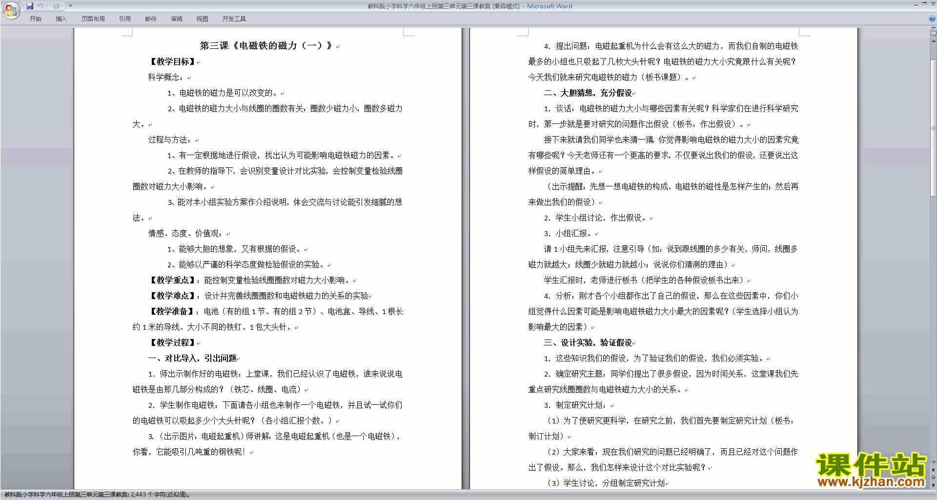Click the heading 【教学重点】
937x500 pixels.
[x=172, y=280]
